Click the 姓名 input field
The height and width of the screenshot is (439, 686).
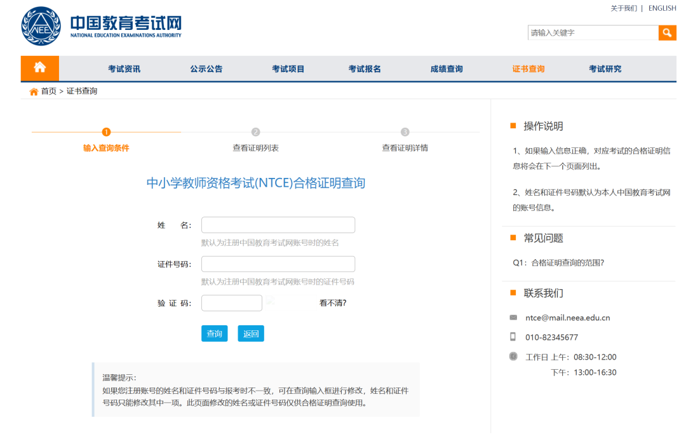278,224
